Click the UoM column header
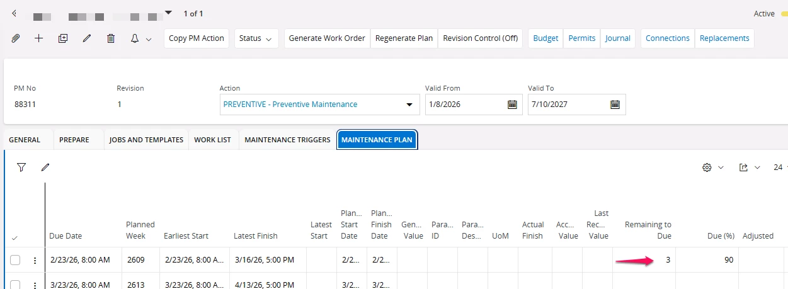Viewport: 788px width, 289px height. (500, 236)
